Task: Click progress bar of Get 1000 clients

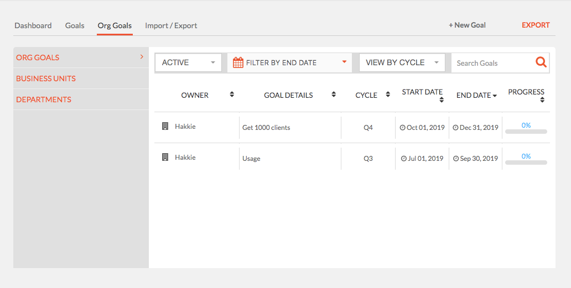Action: coord(526,132)
